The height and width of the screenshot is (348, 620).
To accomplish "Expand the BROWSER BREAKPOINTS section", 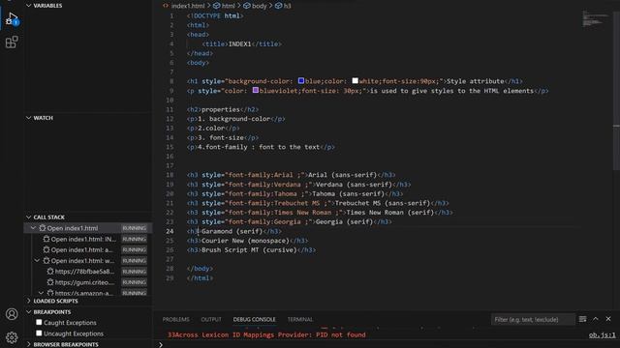I will click(x=28, y=344).
